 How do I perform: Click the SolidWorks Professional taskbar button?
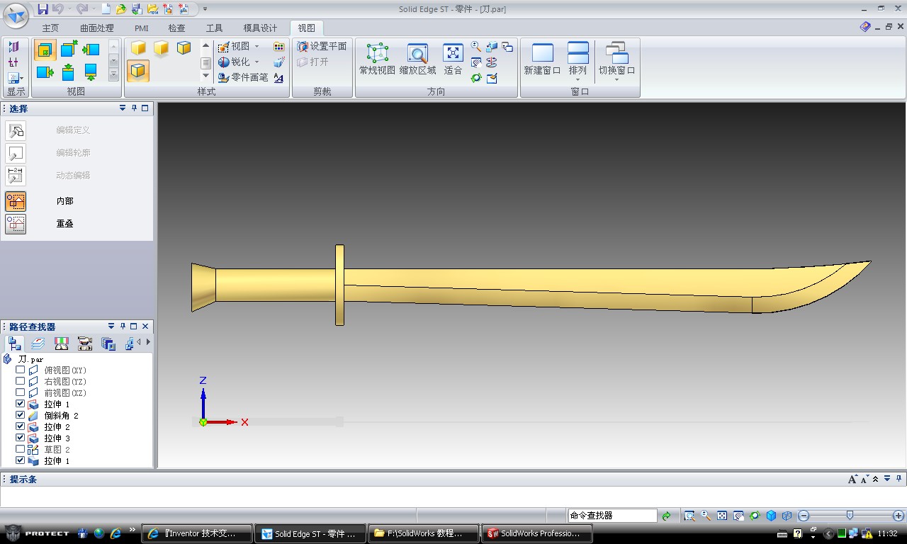point(537,533)
